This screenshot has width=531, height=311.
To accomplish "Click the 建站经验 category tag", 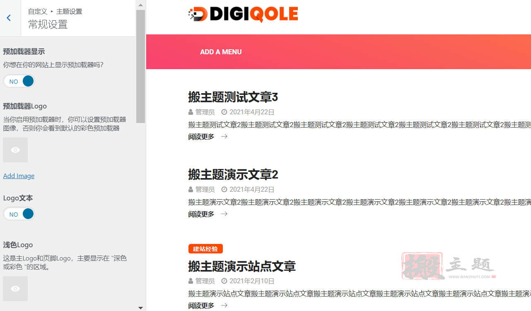I will point(205,248).
